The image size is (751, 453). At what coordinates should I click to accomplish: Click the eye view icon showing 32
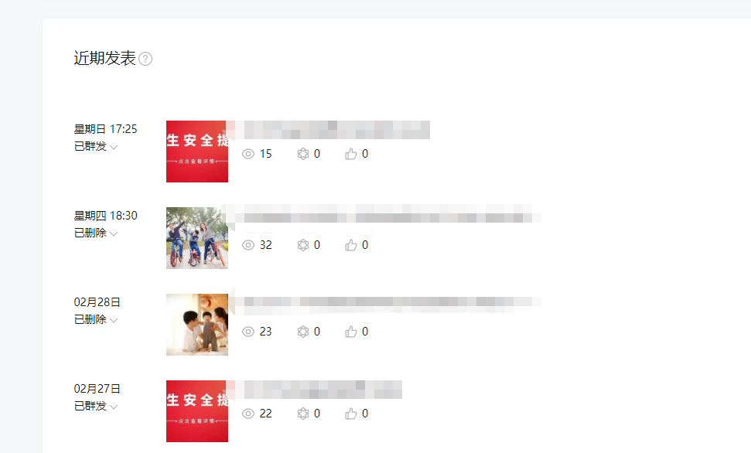[x=248, y=245]
